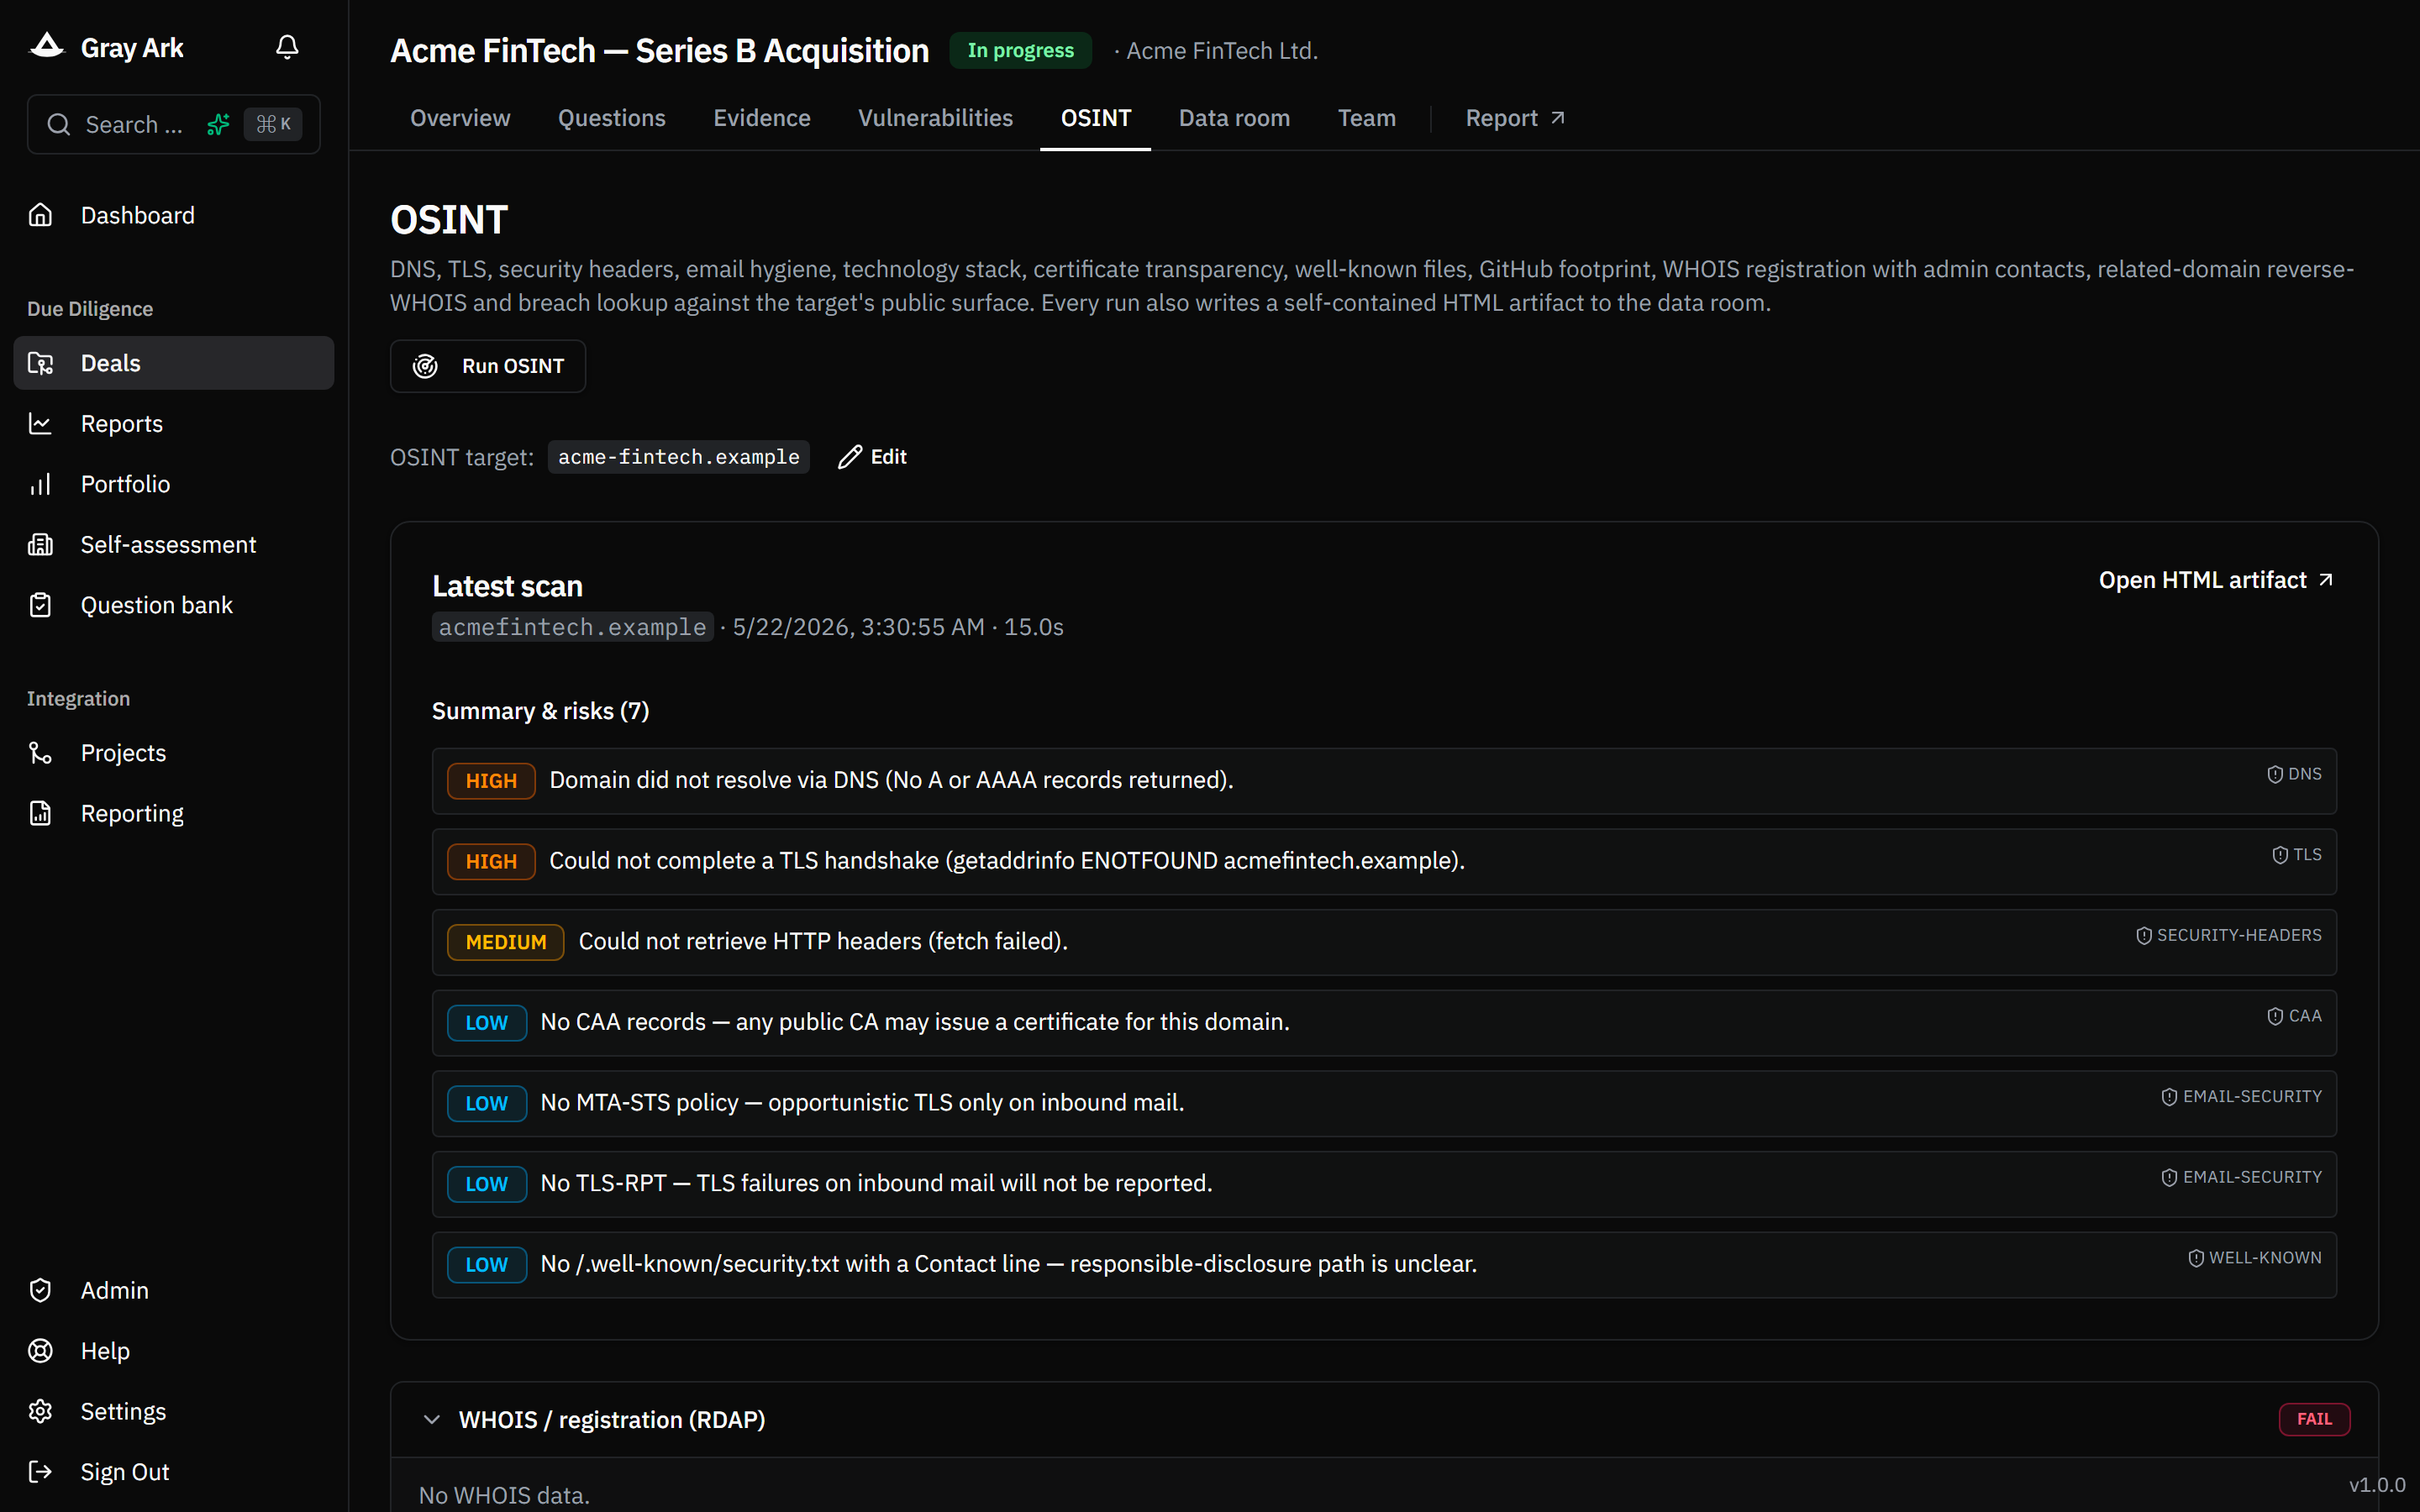Open the DNS did not resolve finding
The image size is (2420, 1512).
pyautogui.click(x=1384, y=781)
